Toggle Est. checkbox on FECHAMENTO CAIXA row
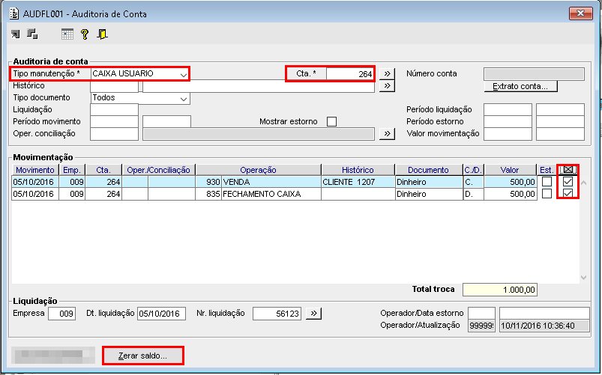 coord(547,194)
